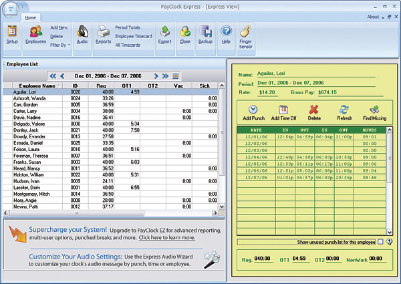
Task: Click the help icon beside unused punch checkbox
Action: (x=390, y=241)
